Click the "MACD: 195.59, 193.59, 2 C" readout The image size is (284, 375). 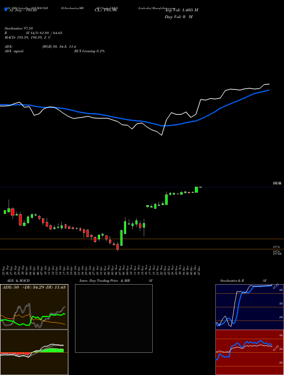[27, 37]
